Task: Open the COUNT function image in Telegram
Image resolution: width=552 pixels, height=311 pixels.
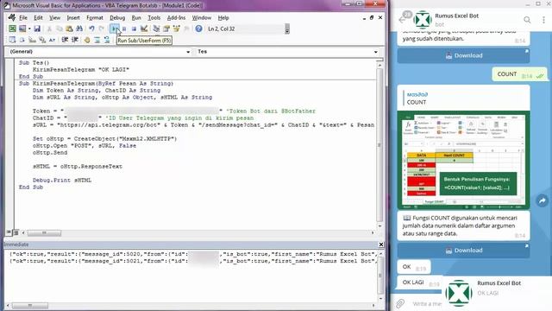Action: pyautogui.click(x=464, y=160)
